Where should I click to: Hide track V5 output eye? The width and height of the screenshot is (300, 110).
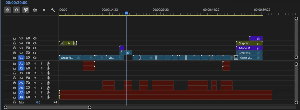click(x=35, y=38)
